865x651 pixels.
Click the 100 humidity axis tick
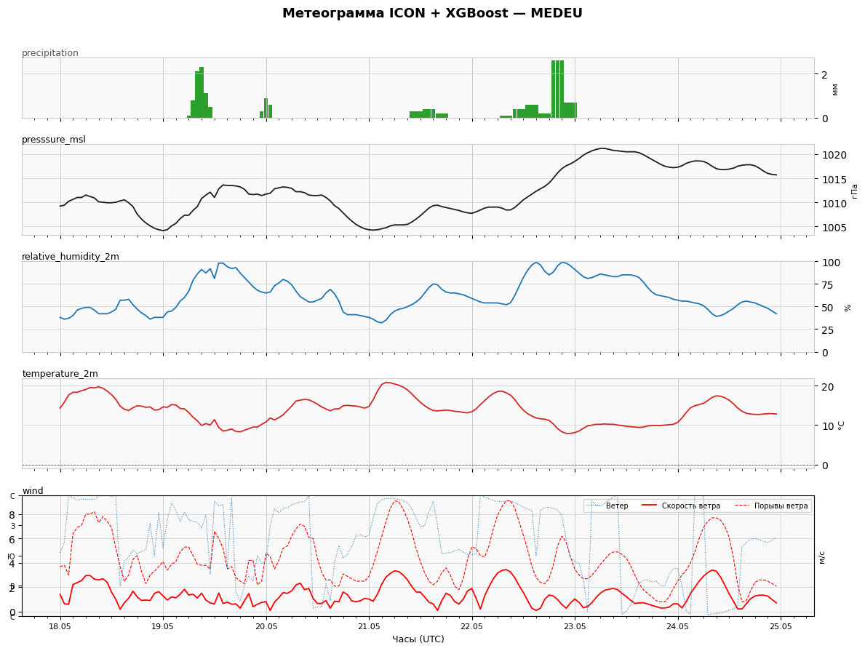(829, 263)
